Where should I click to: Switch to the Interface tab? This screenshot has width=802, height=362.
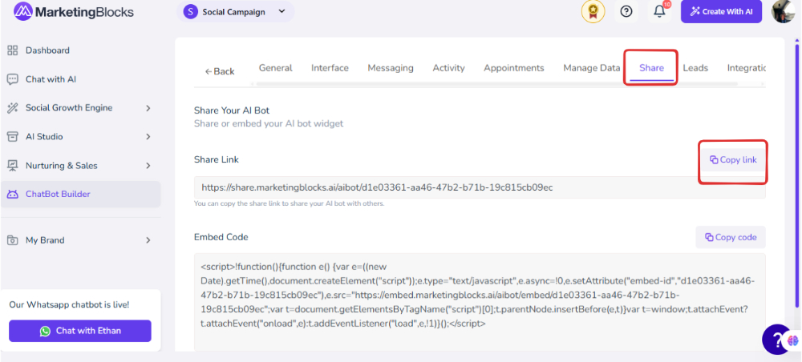pyautogui.click(x=330, y=68)
